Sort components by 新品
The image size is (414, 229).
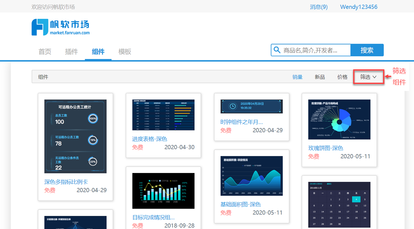click(x=320, y=77)
